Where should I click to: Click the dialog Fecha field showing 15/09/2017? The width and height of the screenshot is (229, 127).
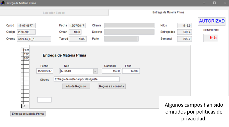click(x=45, y=71)
